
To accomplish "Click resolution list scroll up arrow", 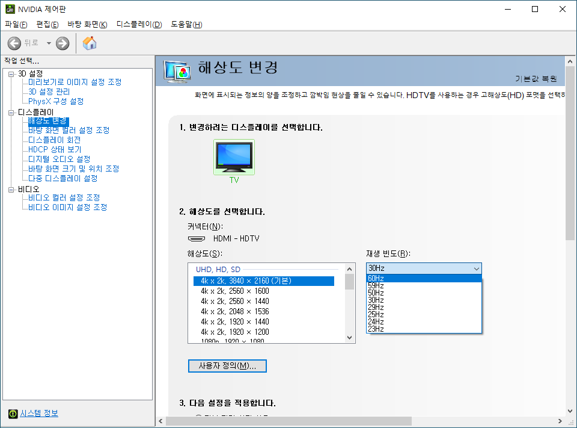I will click(x=350, y=269).
